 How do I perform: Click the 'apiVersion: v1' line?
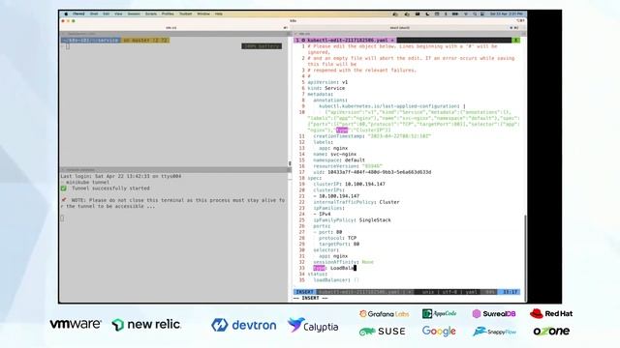point(327,82)
